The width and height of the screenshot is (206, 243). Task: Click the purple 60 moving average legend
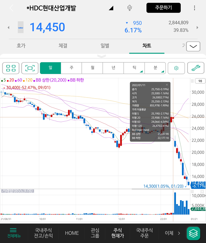(19, 80)
